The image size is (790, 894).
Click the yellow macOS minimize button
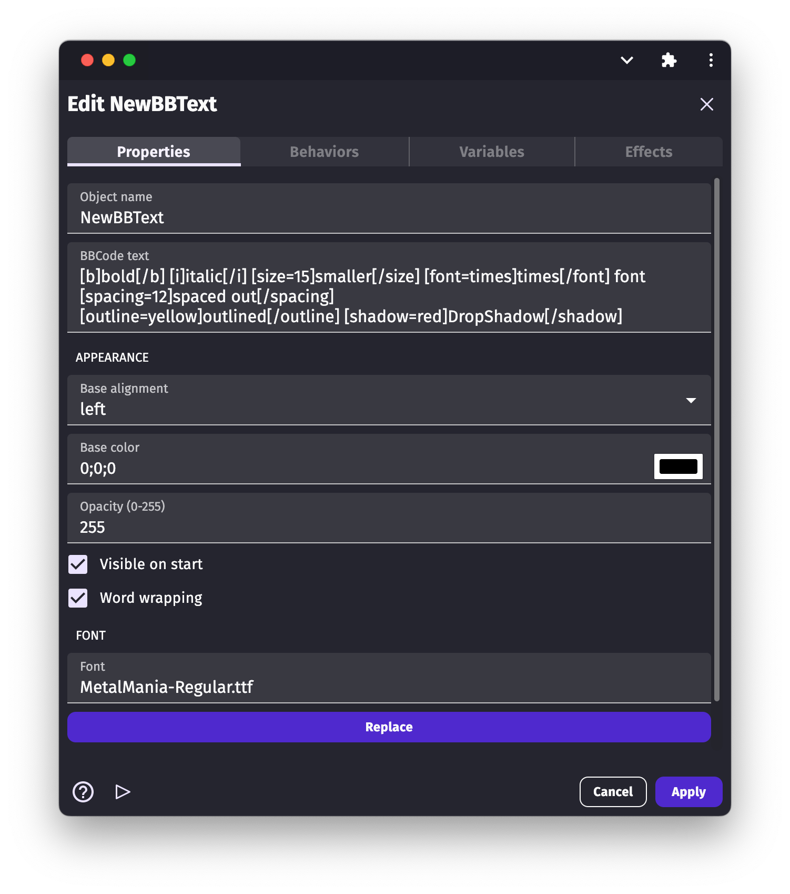tap(108, 60)
